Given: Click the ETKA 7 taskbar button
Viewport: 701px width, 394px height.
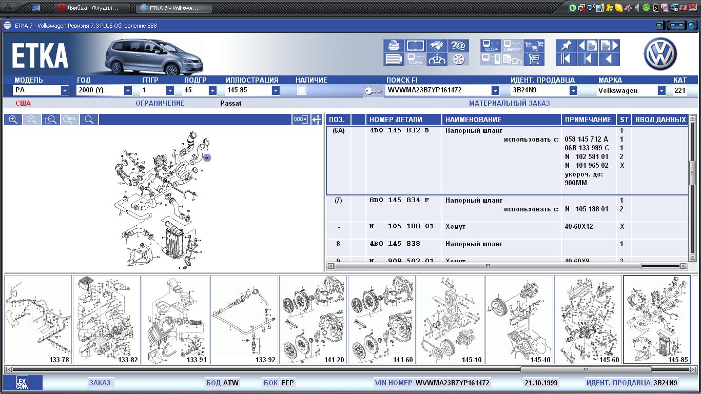Looking at the screenshot, I should pyautogui.click(x=174, y=8).
